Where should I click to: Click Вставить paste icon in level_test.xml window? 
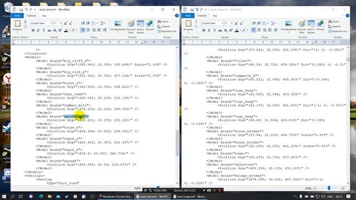point(17,23)
